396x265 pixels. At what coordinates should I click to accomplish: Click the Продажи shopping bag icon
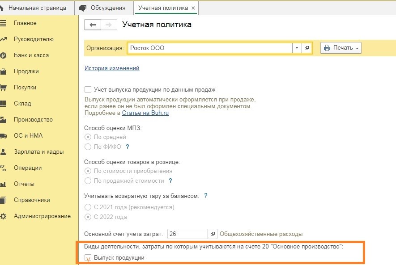(x=3, y=72)
